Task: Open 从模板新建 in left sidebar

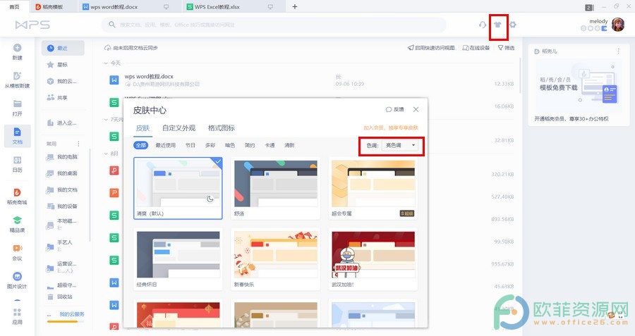Action: pyautogui.click(x=17, y=80)
